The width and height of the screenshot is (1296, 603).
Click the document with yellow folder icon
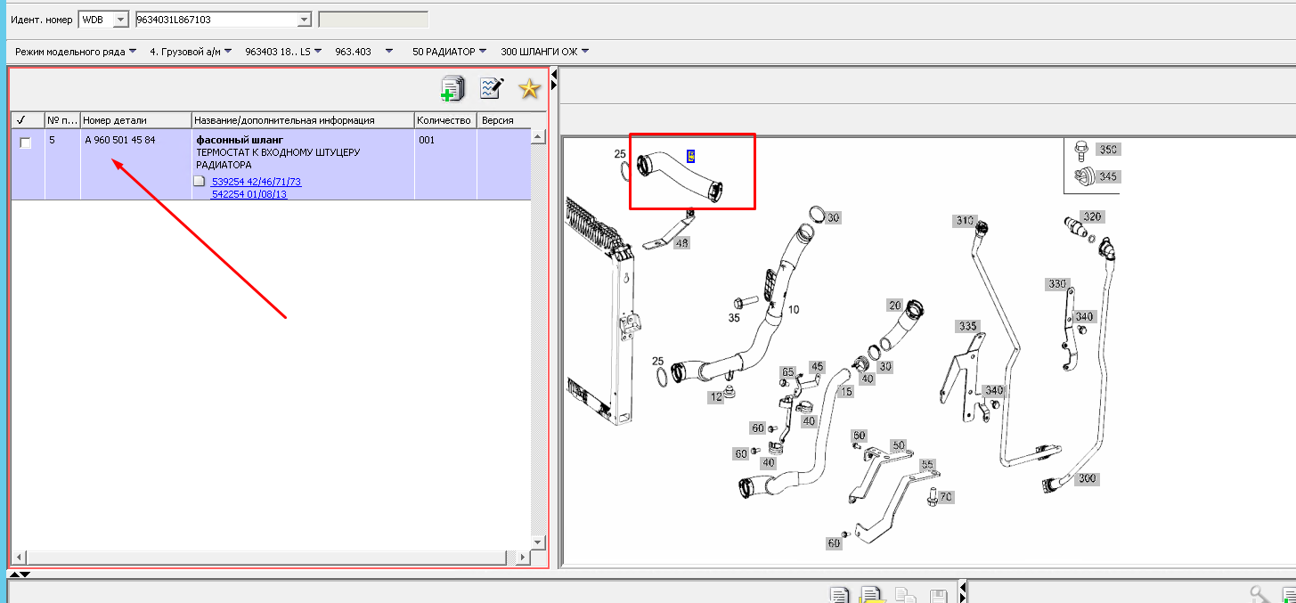point(871,596)
